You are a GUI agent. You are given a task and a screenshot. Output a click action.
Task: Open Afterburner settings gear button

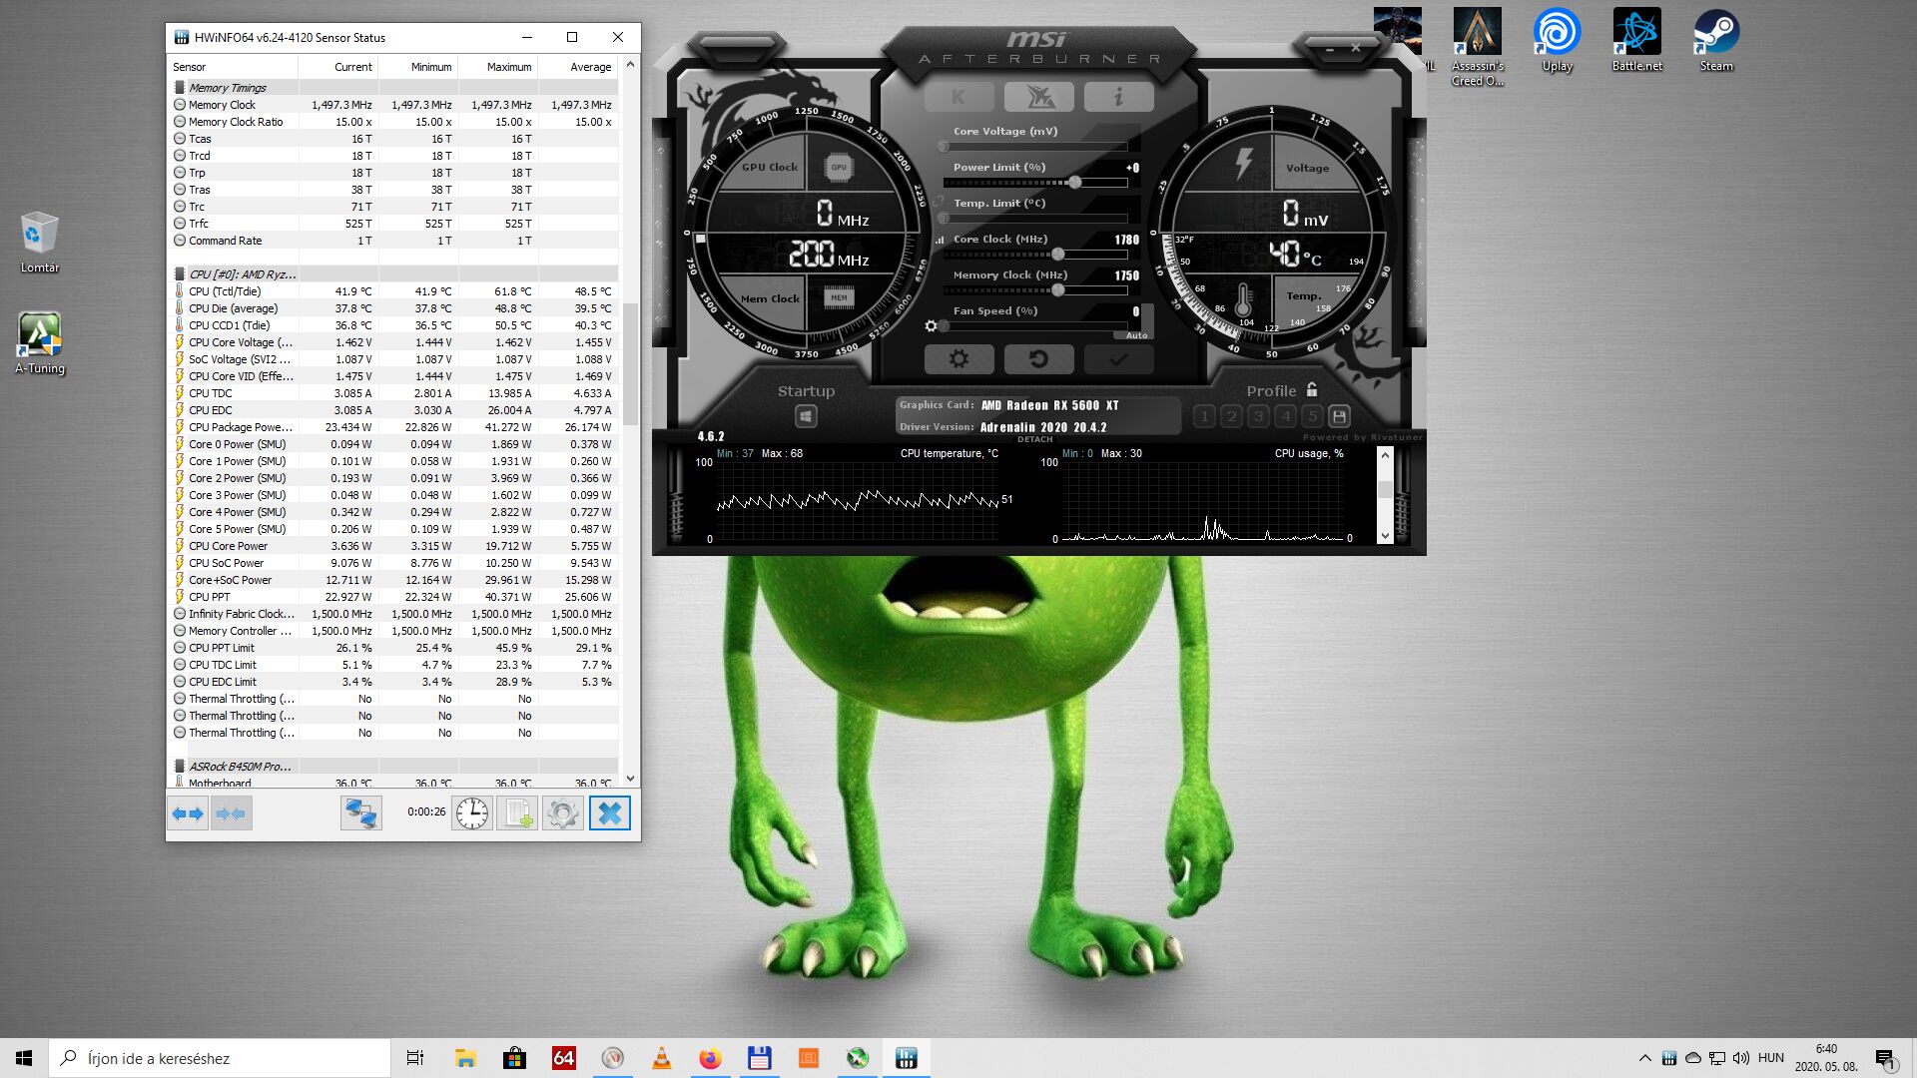tap(958, 358)
